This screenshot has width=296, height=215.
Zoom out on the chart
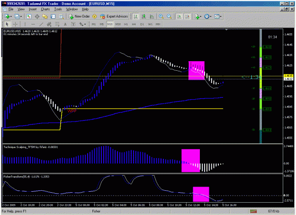[169, 17]
